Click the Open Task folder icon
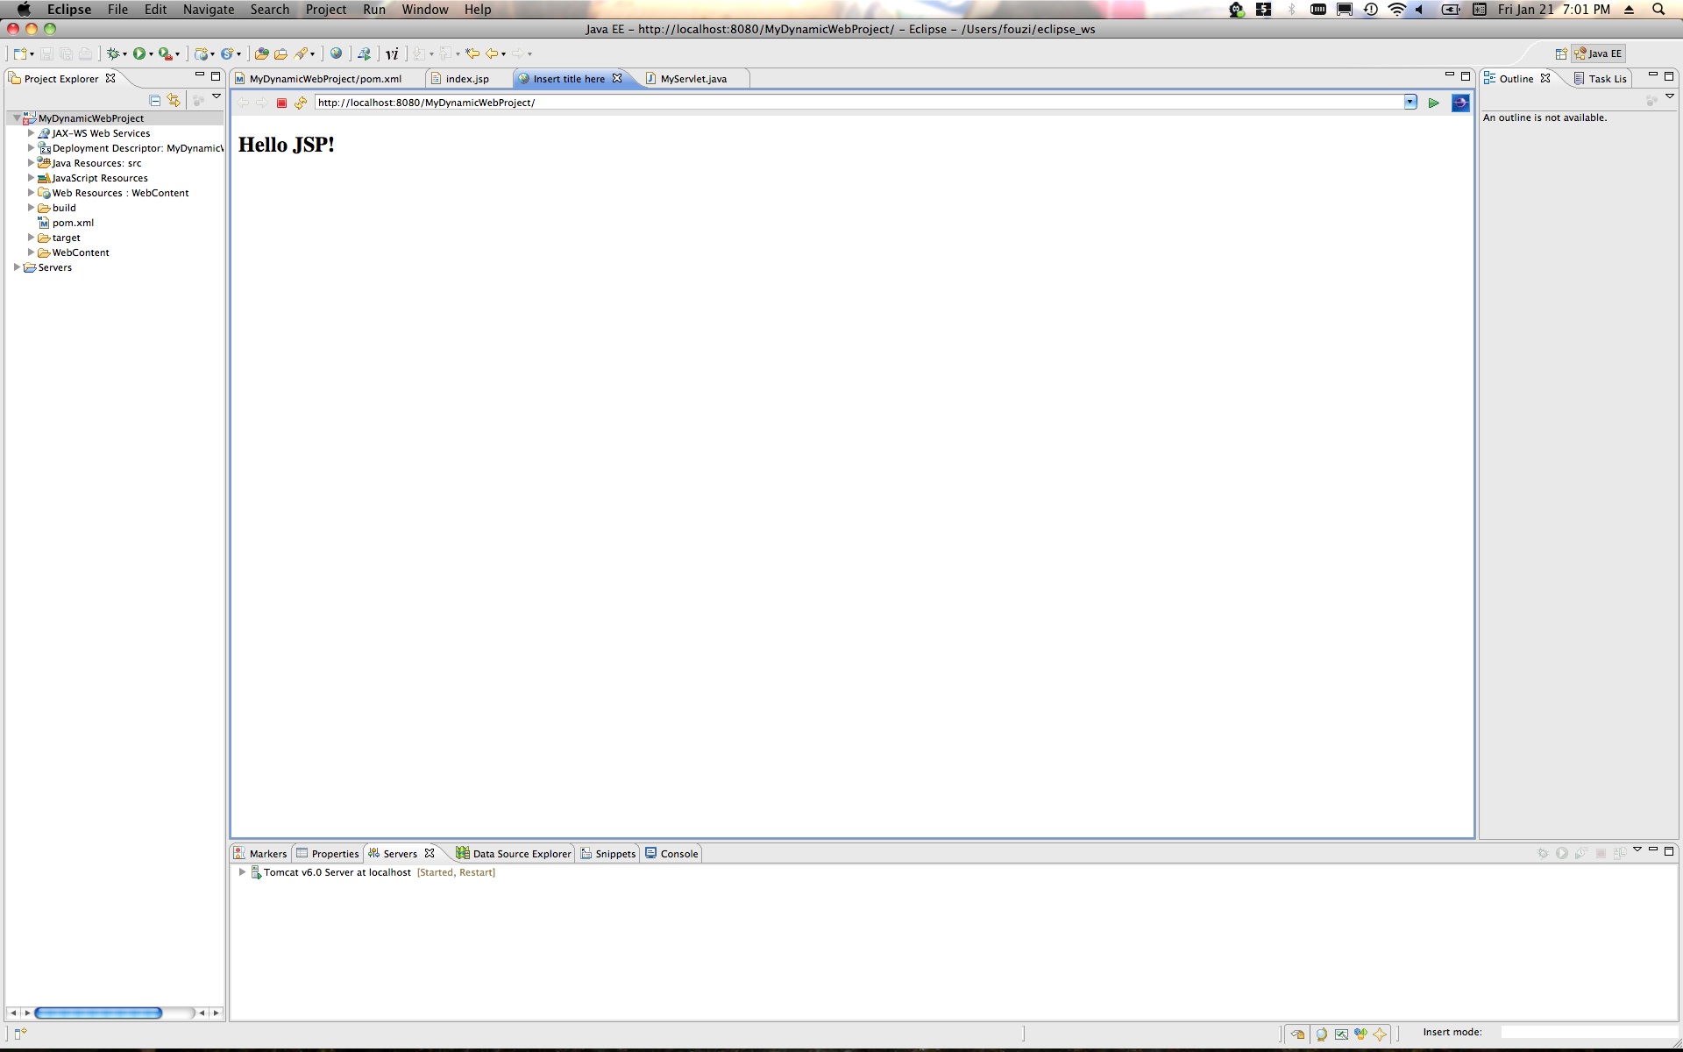Viewport: 1683px width, 1052px height. pos(280,53)
